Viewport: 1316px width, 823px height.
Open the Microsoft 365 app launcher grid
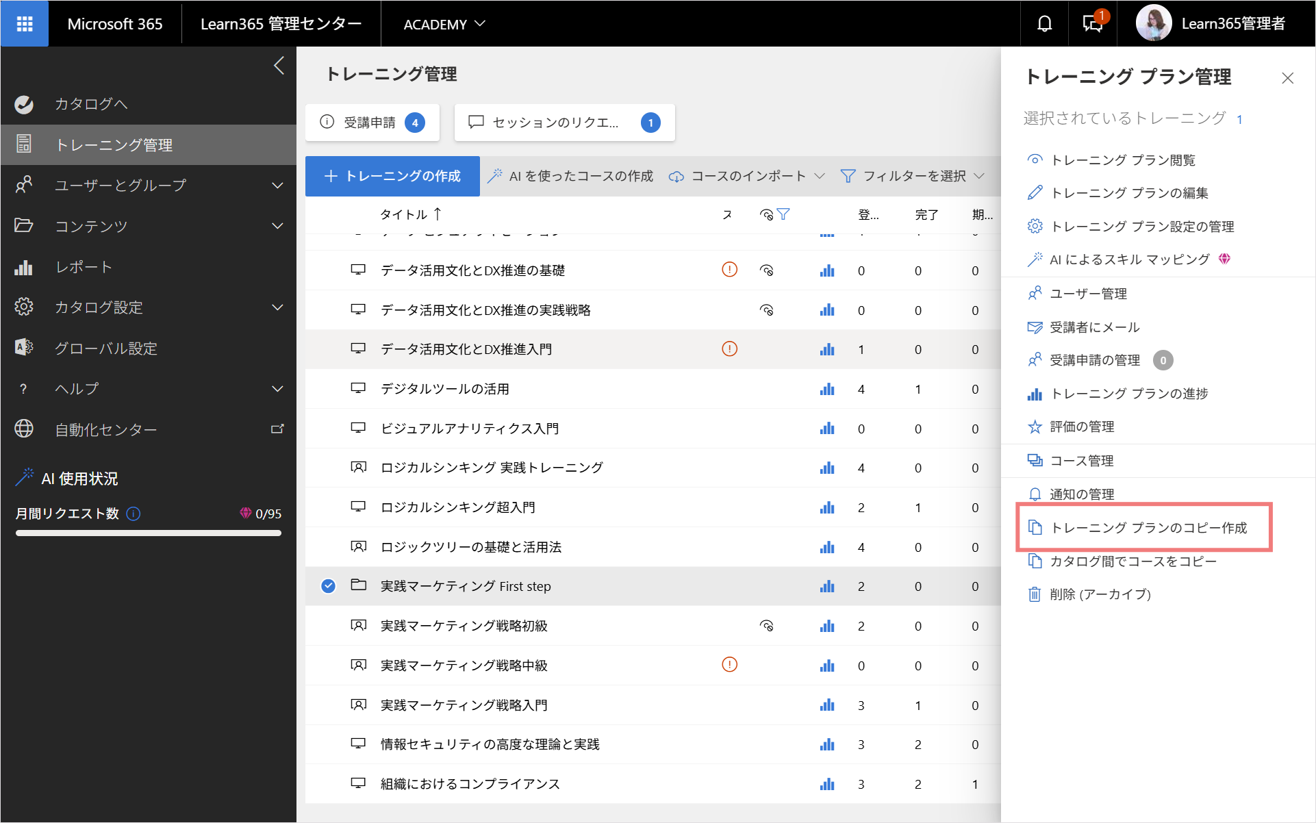[25, 24]
